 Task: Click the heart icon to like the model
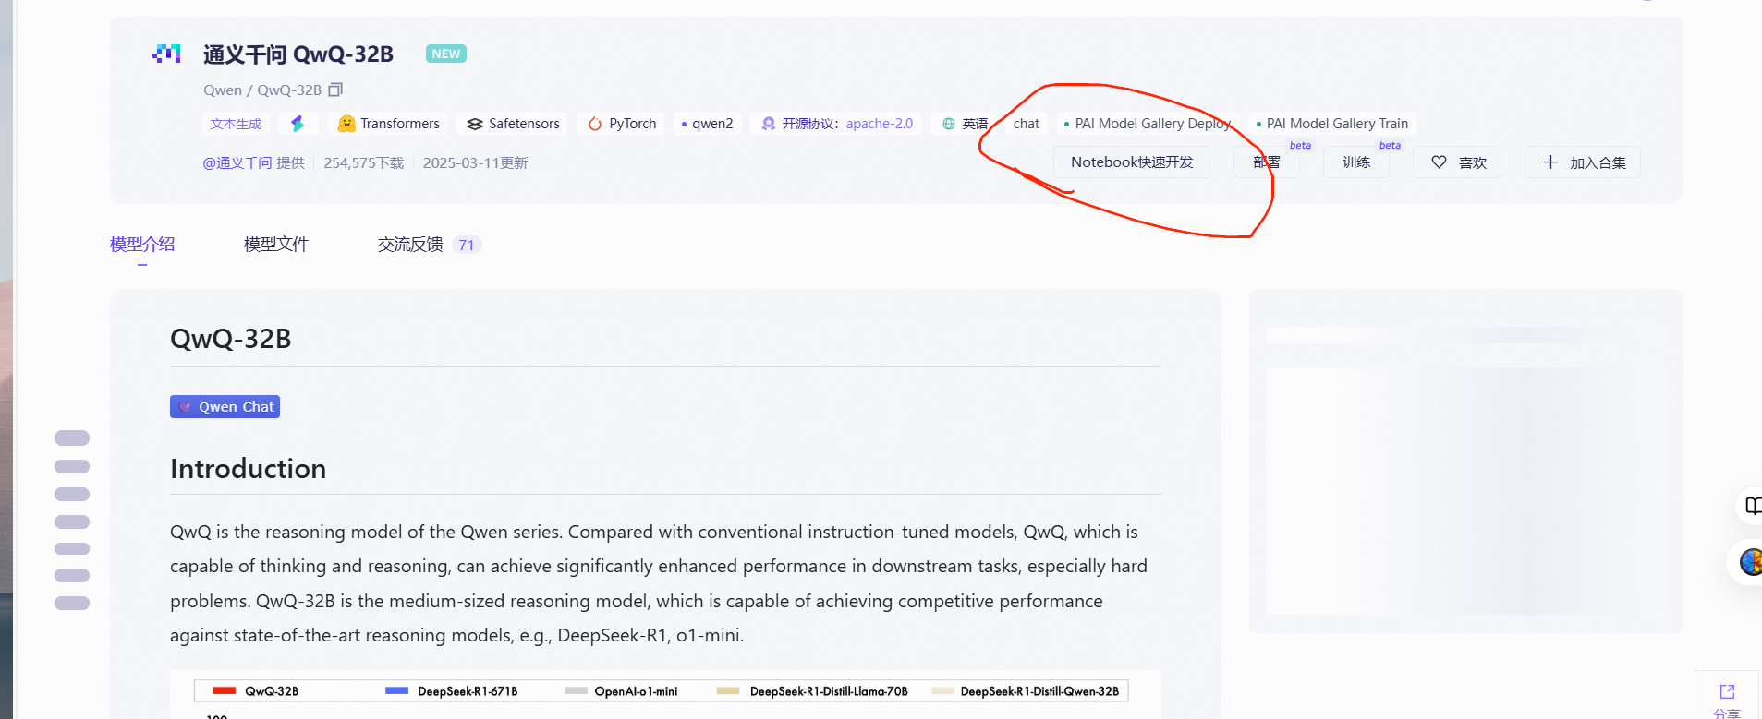[x=1439, y=162]
